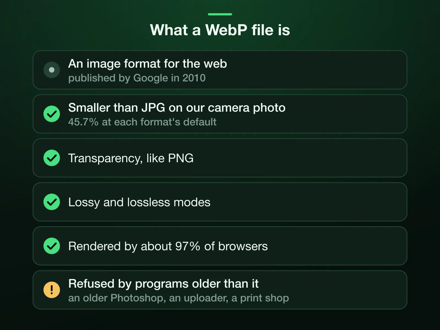Click 'Smaller than JPG on our camera photo'
Screen dimensions: 440x330
tap(177, 108)
